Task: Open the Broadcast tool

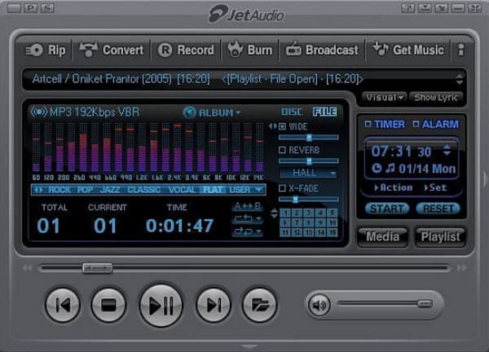Action: pos(322,50)
